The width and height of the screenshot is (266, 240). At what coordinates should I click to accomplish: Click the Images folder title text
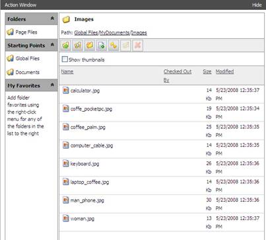(84, 19)
